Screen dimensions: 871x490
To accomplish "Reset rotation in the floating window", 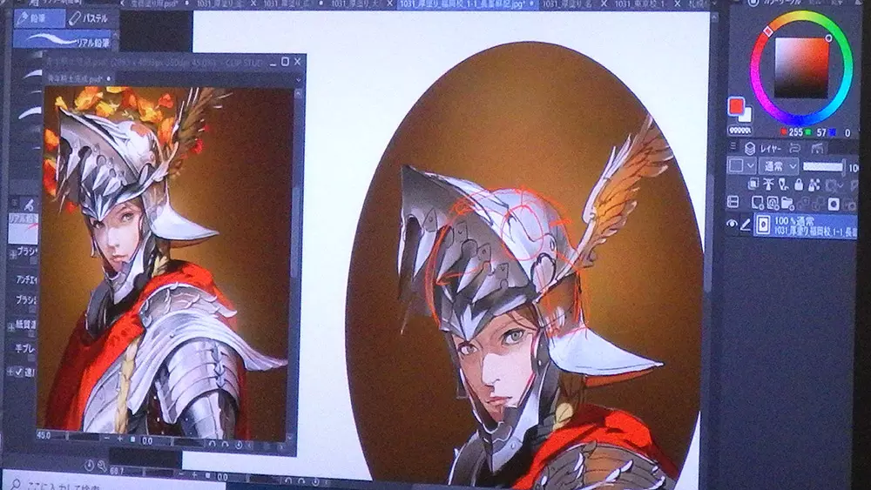I will pyautogui.click(x=239, y=445).
